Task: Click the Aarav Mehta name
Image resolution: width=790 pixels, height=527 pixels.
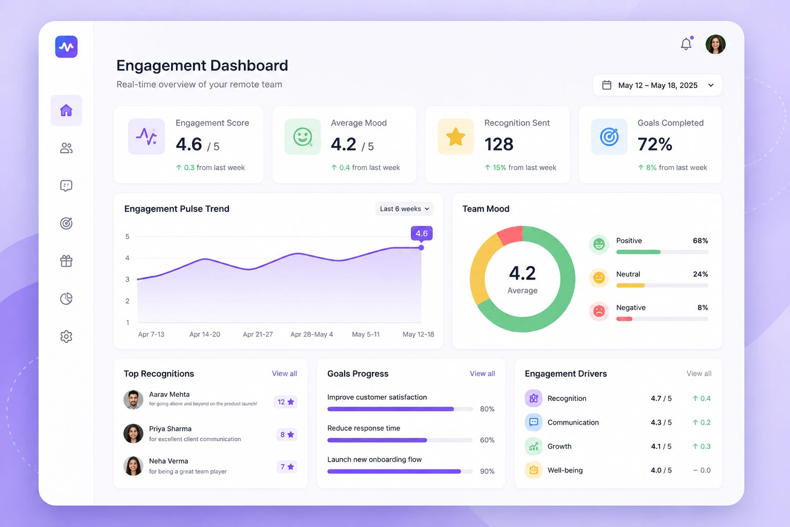Action: click(x=169, y=395)
